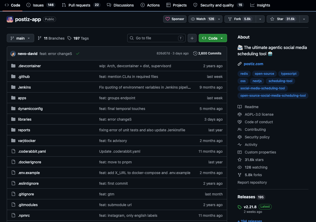Viewport: 316px width, 222px height.
Task: Select the typescript topic tag
Action: point(289,74)
